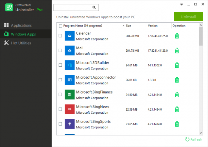Click the scrollbar down arrow
Viewport: 208px width, 147px height.
pos(201,133)
